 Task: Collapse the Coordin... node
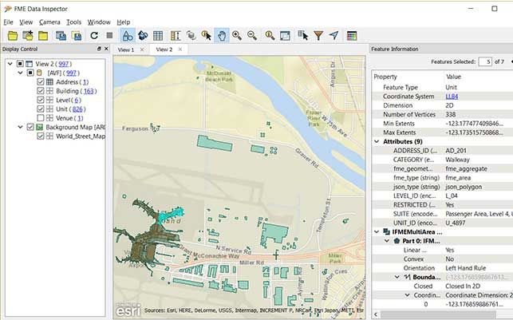click(x=408, y=295)
